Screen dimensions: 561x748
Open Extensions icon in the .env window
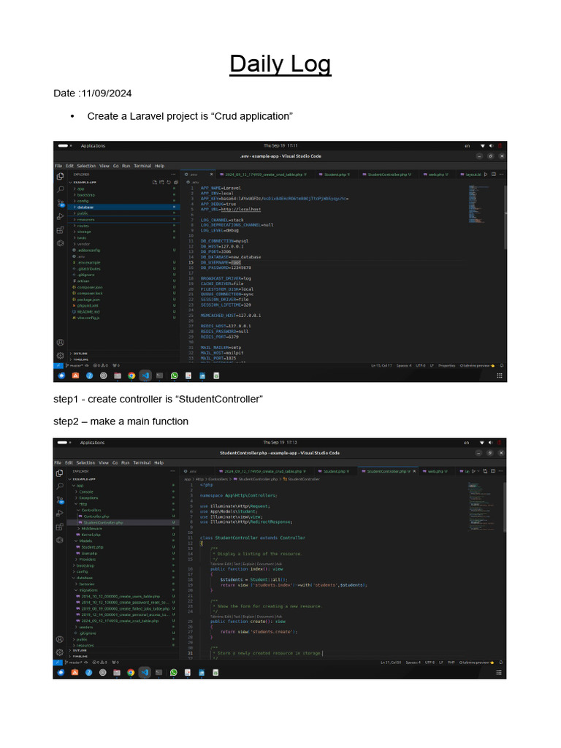[x=60, y=230]
